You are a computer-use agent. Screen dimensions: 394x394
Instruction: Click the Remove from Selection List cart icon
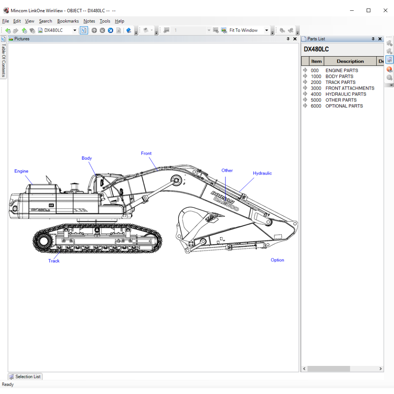tap(389, 52)
